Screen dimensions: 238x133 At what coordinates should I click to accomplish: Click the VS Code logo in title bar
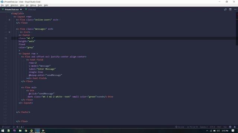(1, 2)
